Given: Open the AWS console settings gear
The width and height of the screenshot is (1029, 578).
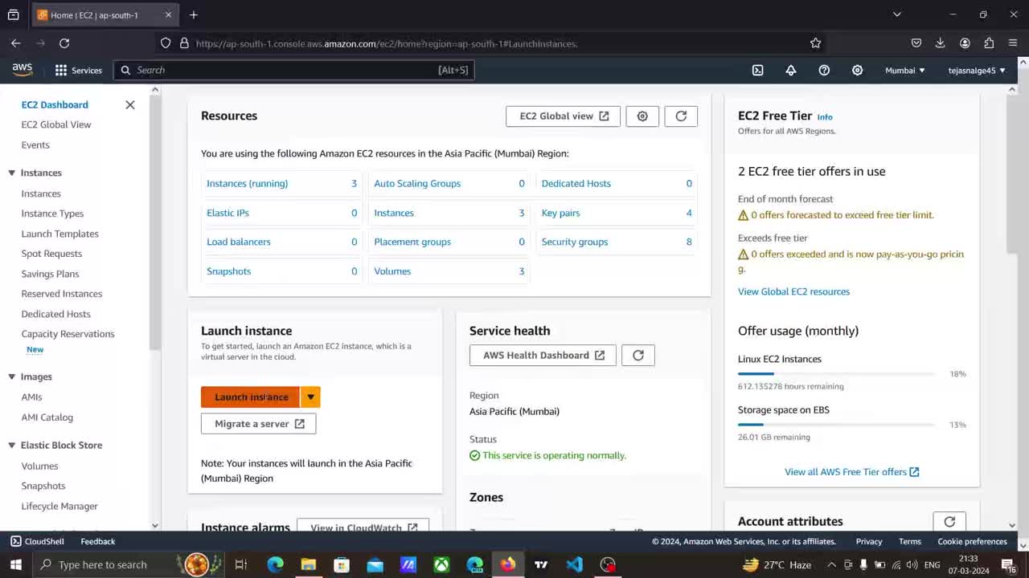Looking at the screenshot, I should [857, 71].
